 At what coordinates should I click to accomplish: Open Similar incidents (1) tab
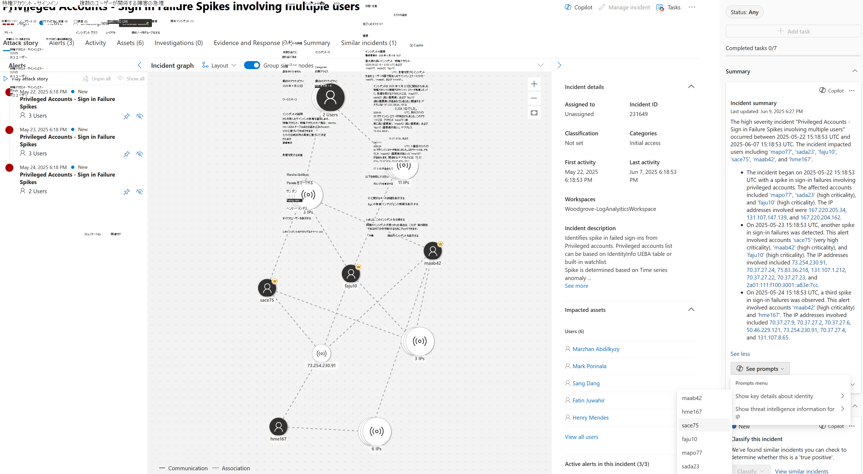pos(368,43)
